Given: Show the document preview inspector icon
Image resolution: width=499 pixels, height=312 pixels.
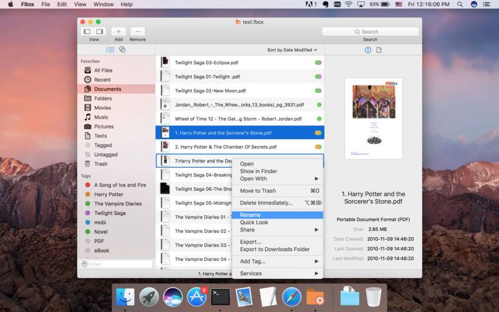Looking at the screenshot, I should [379, 50].
